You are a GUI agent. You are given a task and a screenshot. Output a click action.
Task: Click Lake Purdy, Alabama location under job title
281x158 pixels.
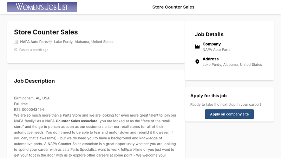point(84,42)
